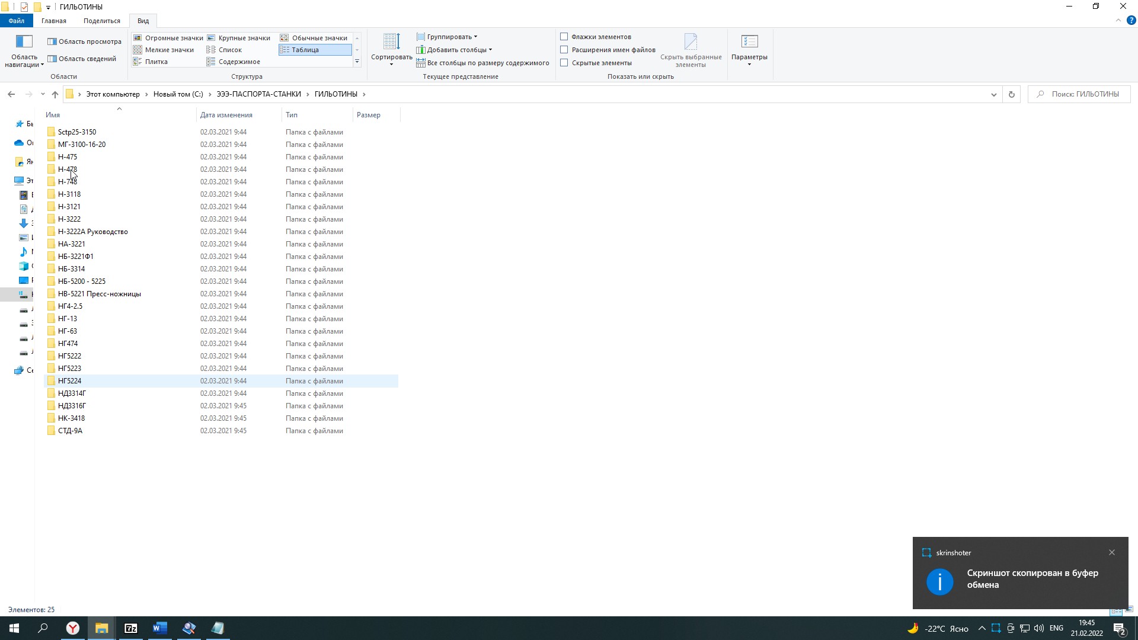1138x640 pixels.
Task: Open the Файл menu tab
Action: pos(16,21)
